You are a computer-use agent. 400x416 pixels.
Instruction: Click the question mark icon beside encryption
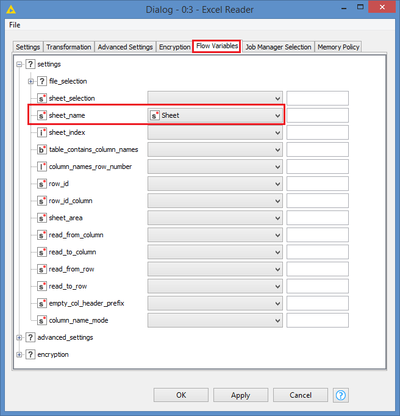30,354
